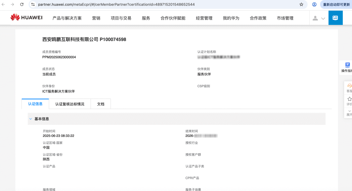Open the 项目与交易 menu
Image resolution: width=352 pixels, height=191 pixels.
pos(121,18)
